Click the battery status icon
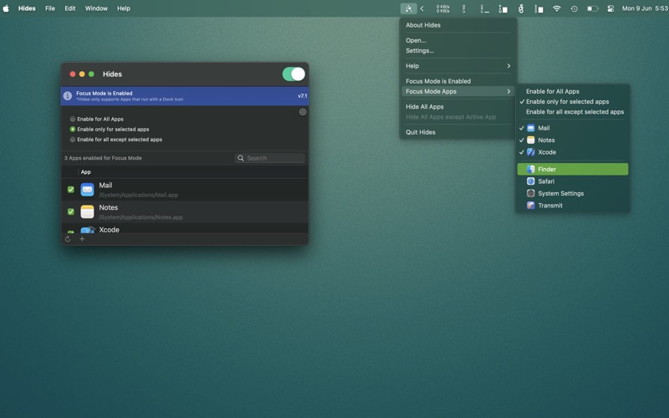The image size is (669, 418). click(592, 8)
